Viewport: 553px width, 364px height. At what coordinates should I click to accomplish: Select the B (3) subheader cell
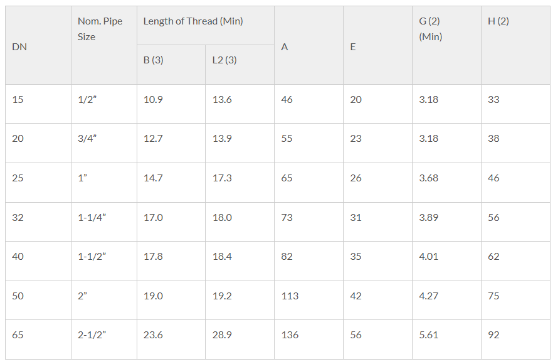(171, 65)
